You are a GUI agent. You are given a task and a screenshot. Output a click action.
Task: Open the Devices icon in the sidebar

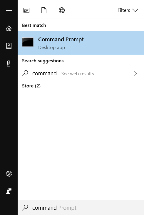point(9,63)
